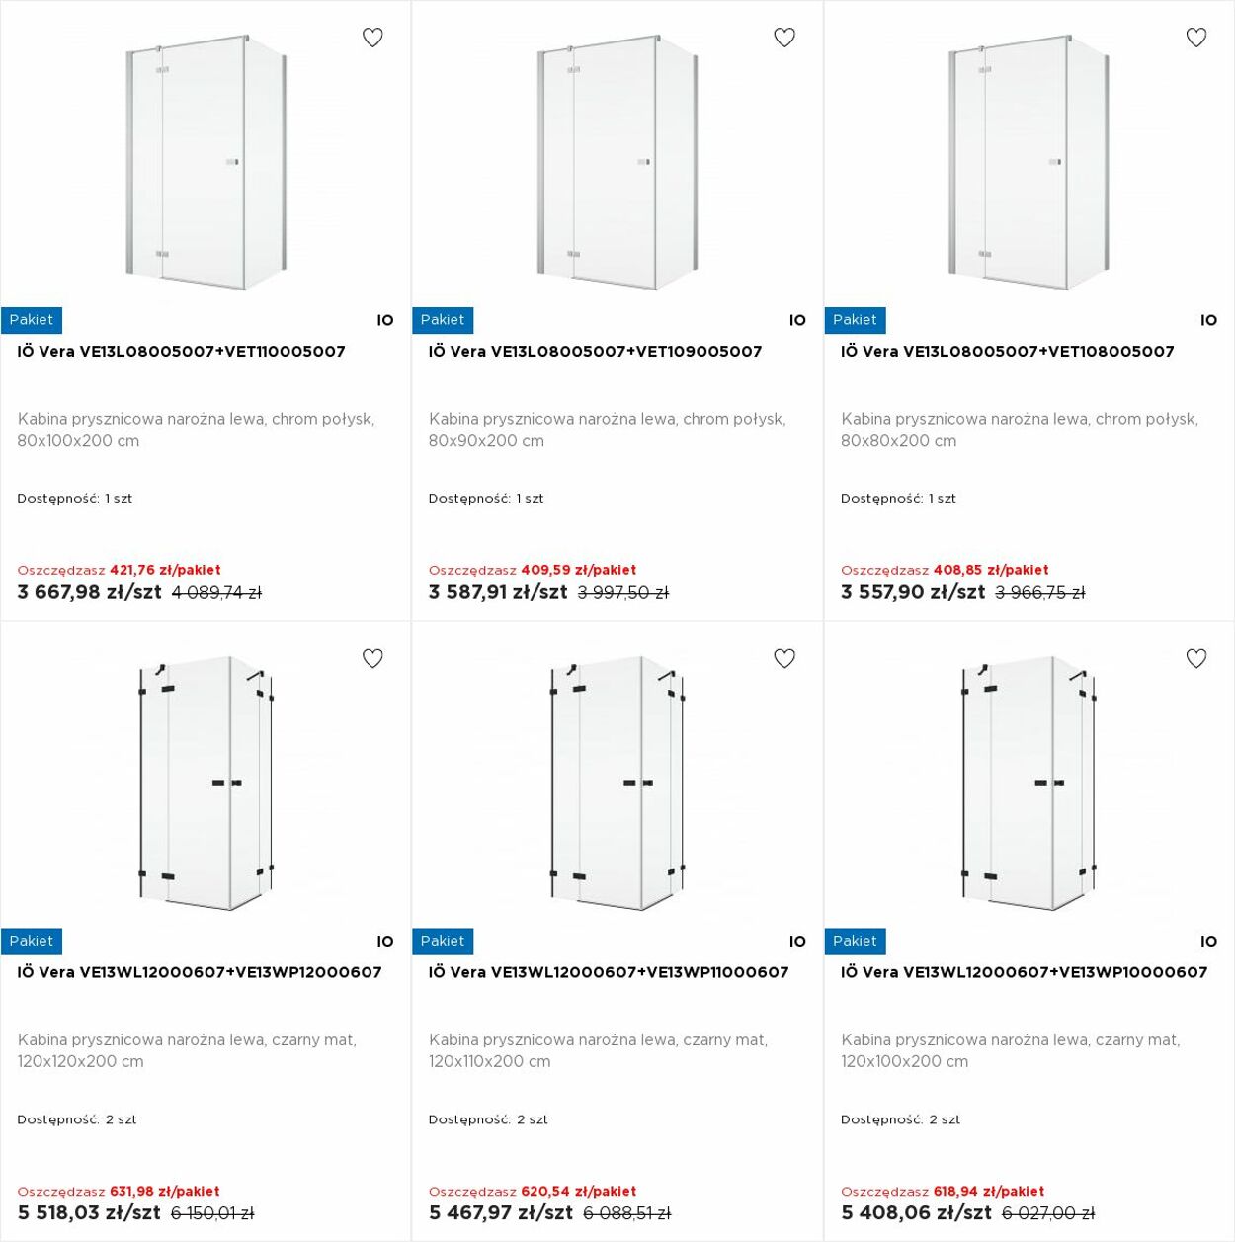Click price 5 467,97 zł/szt
Viewport: 1235px width, 1242px height.
501,1212
